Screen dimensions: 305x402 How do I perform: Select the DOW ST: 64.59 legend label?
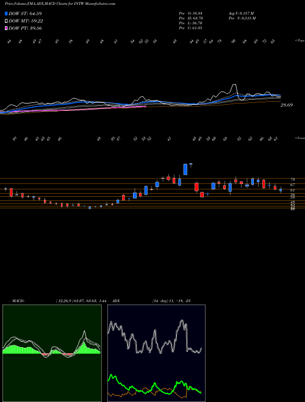point(25,13)
